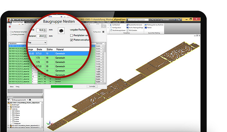227x132 pixels.
Task: Click the 10,0 mm value field
Action: click(x=40, y=30)
